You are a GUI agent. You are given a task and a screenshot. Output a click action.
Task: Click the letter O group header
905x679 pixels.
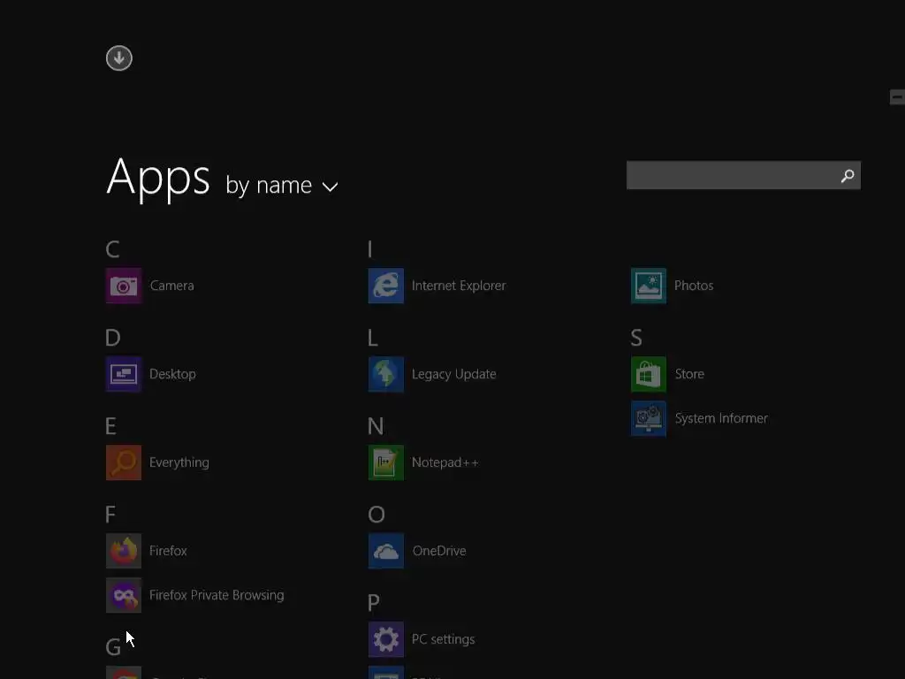point(376,515)
